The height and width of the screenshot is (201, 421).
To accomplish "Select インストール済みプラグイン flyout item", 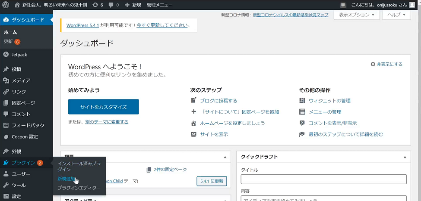I will 79,167.
